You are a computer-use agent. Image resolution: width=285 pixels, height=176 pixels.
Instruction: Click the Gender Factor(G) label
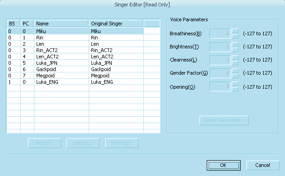(189, 73)
